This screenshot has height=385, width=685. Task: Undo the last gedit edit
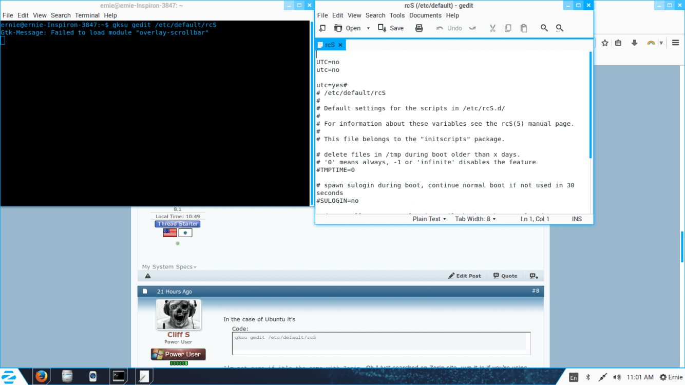tap(449, 28)
